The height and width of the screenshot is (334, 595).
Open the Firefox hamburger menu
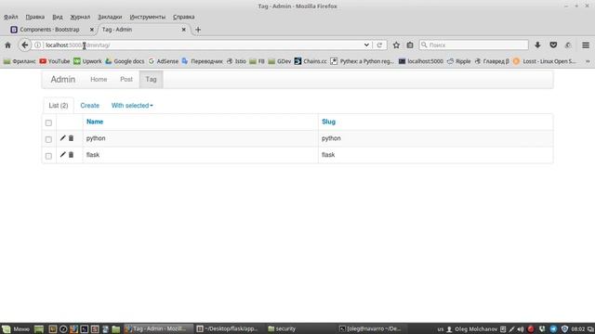[586, 45]
